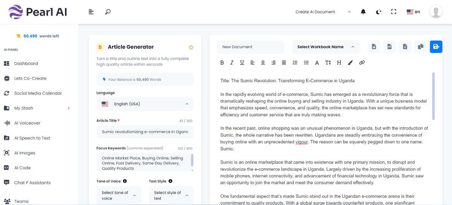Align text to the left

(x=252, y=63)
